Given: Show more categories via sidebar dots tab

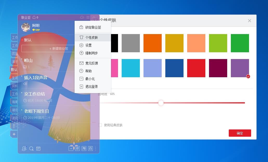Looking at the screenshot, I should pyautogui.click(x=14, y=126).
